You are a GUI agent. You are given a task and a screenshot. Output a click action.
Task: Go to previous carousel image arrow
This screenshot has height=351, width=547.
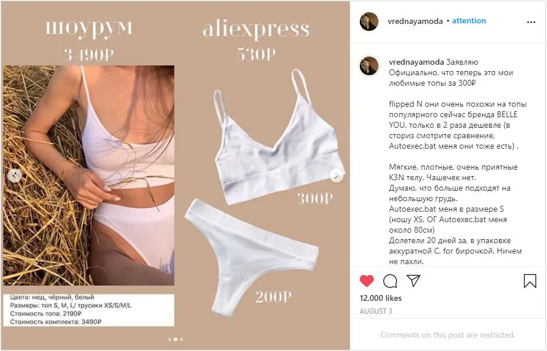(x=15, y=175)
